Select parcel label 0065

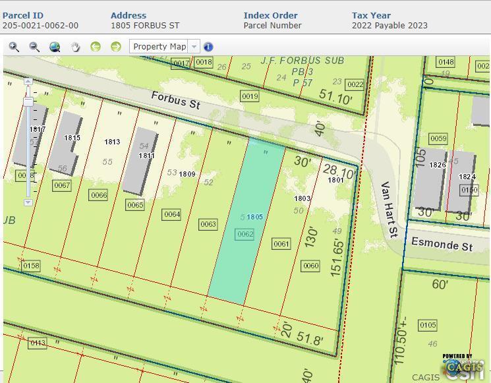(135, 205)
